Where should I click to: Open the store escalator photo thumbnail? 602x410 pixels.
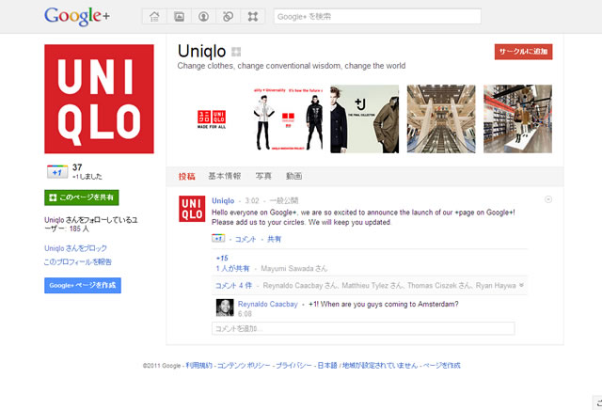point(441,119)
